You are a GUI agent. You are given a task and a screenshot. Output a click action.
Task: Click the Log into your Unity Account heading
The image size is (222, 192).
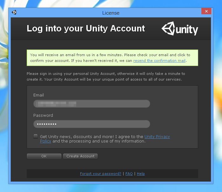[86, 29]
